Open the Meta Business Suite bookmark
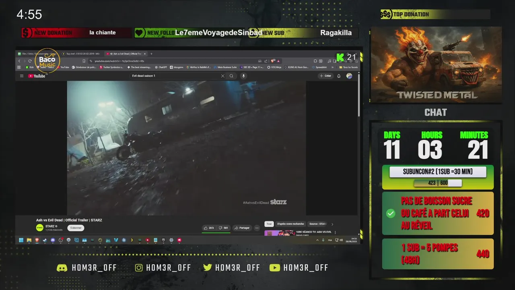This screenshot has width=515, height=290. click(x=225, y=67)
